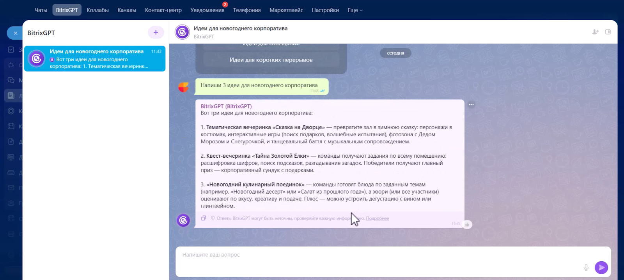The width and height of the screenshot is (624, 280).
Task: Send the message with purple arrow button
Action: (601, 267)
